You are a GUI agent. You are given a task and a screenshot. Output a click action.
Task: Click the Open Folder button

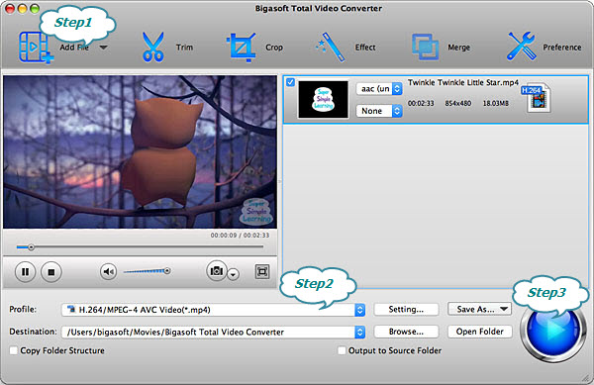point(479,332)
